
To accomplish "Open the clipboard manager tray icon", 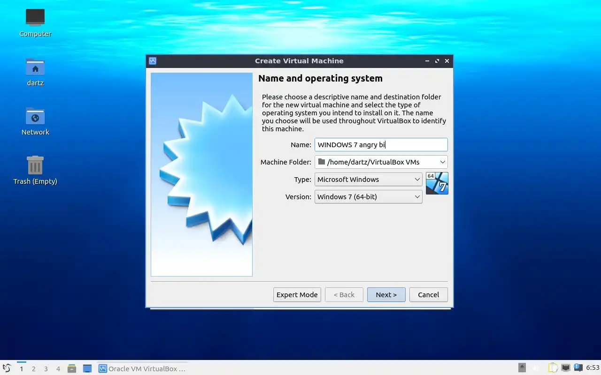I will [x=553, y=368].
